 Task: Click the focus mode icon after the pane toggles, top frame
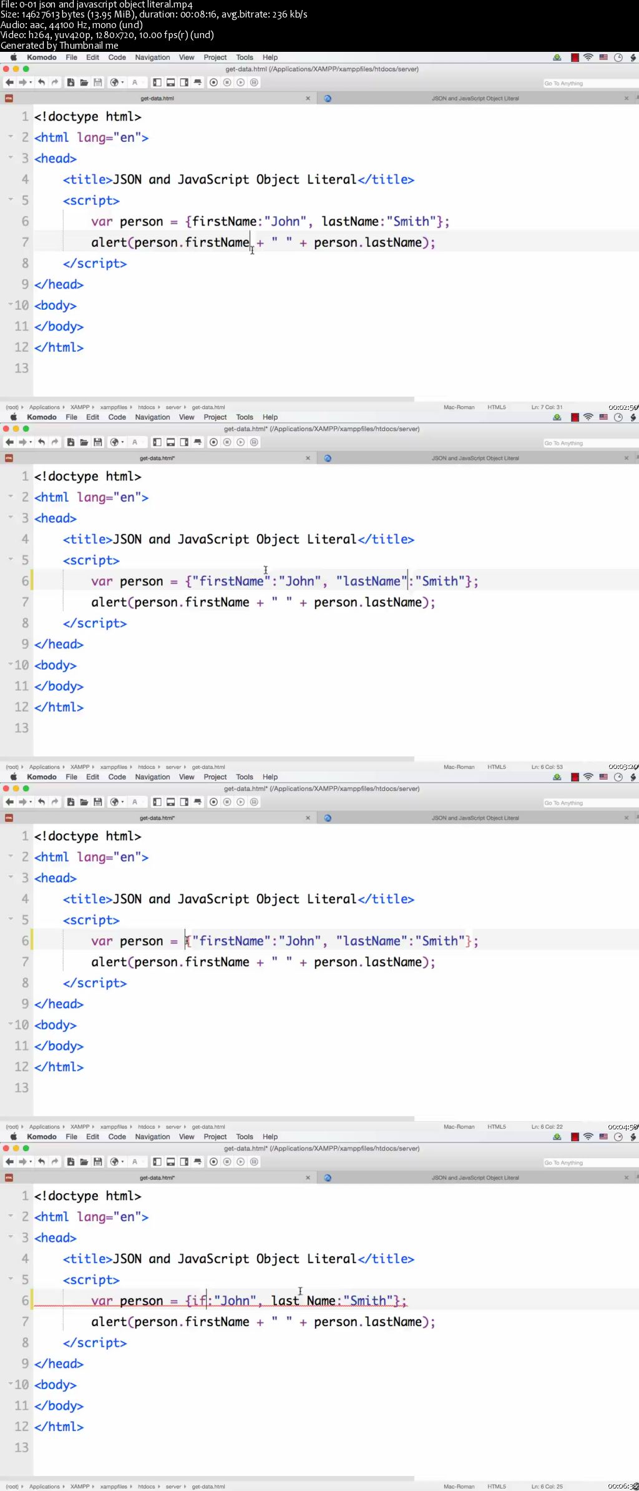(198, 82)
